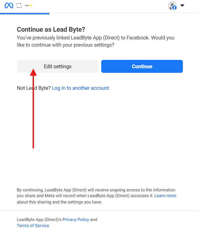Click the Facebook badge on the avatar

(x=175, y=7)
